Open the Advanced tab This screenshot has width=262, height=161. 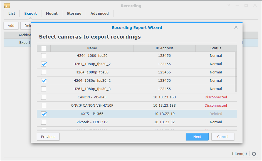point(100,13)
